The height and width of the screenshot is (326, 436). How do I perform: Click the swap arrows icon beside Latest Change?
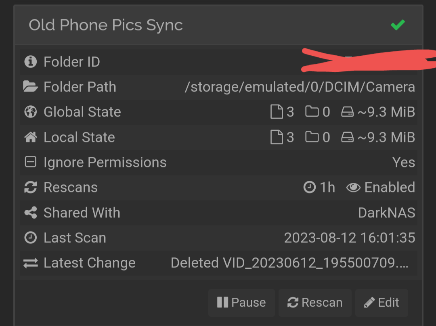pyautogui.click(x=31, y=263)
